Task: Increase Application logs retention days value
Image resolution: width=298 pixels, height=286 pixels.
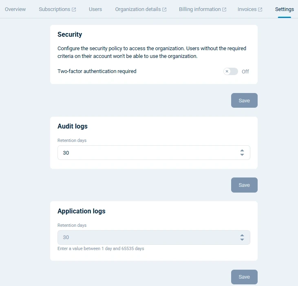Action: point(242,235)
